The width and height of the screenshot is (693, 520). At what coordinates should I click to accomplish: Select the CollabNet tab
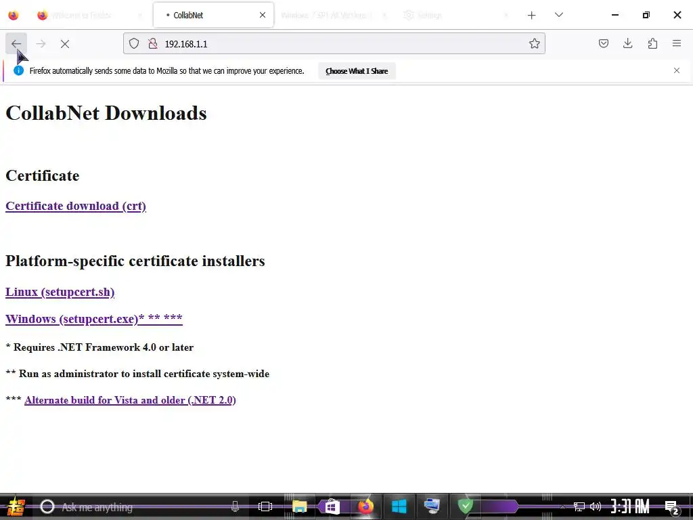tap(213, 15)
